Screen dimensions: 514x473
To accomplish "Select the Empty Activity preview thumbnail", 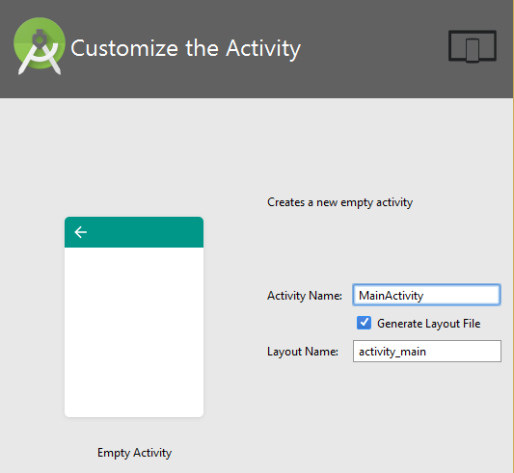I will pyautogui.click(x=134, y=317).
